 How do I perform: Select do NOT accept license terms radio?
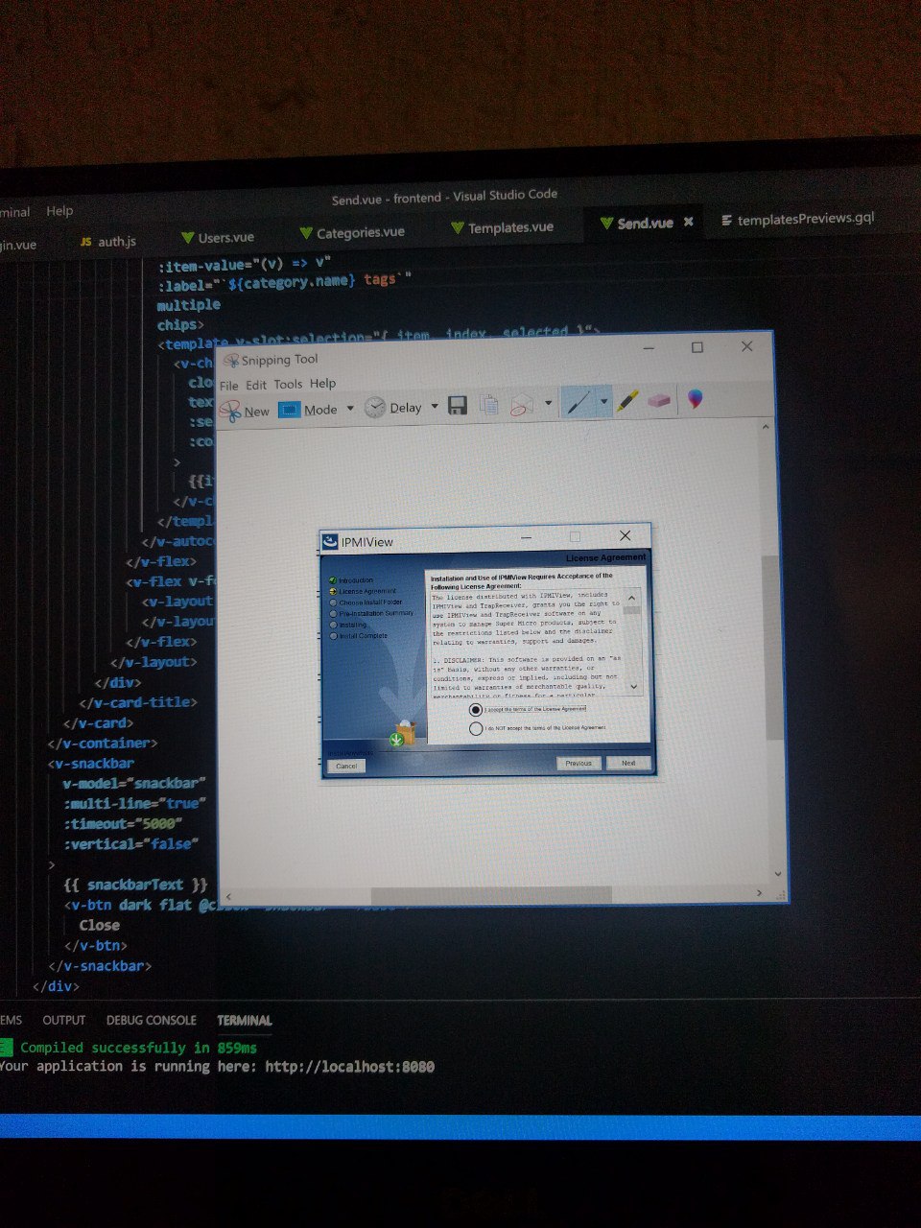click(476, 728)
